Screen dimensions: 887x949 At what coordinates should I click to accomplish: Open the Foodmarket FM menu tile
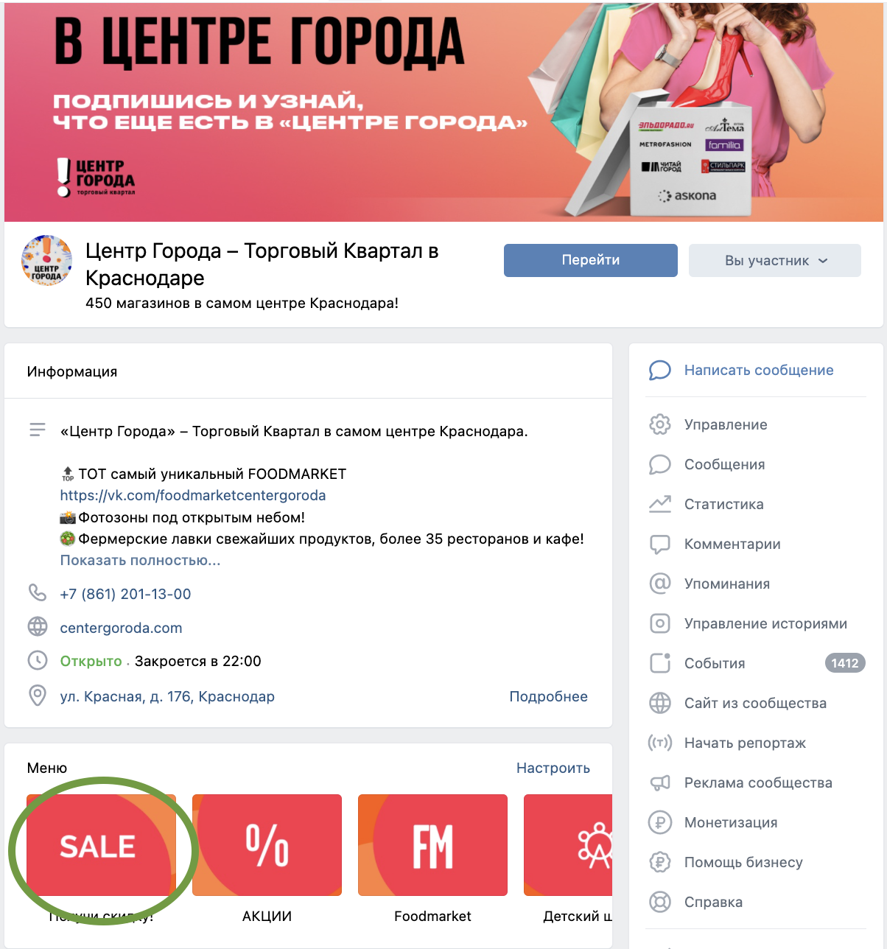click(432, 845)
